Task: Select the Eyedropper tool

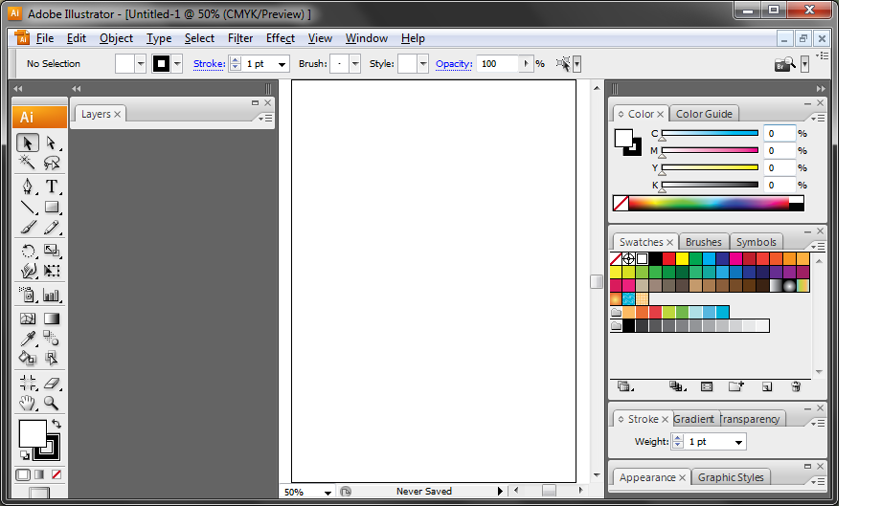Action: (27, 339)
